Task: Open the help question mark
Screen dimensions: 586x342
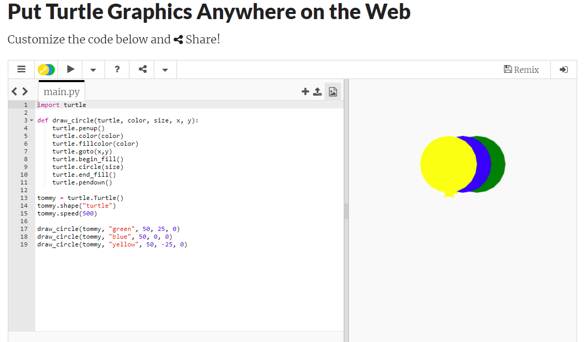Action: tap(118, 69)
